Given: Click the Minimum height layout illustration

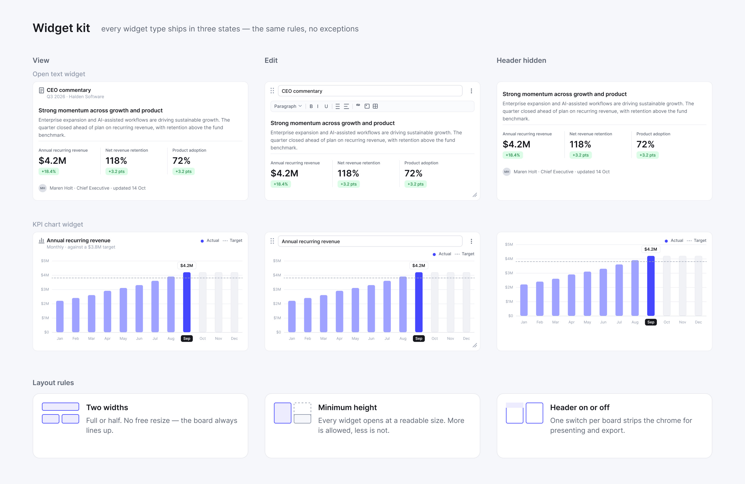Looking at the screenshot, I should coord(293,413).
